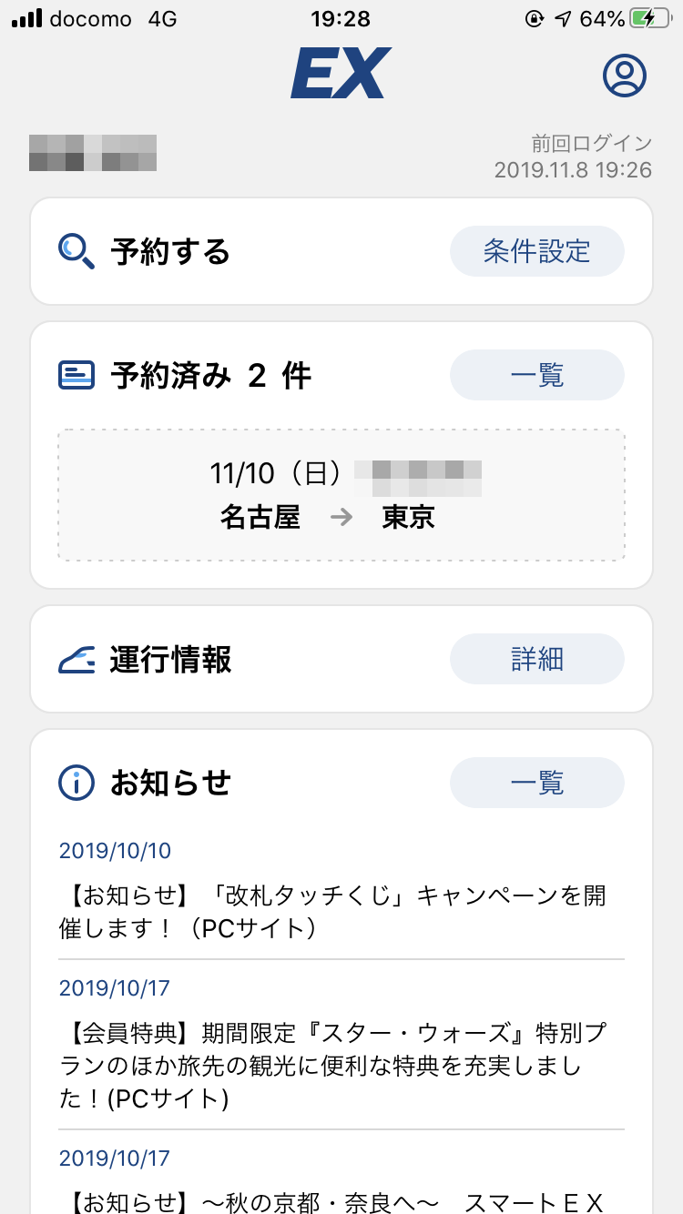Tap the reserved tickets card icon
The image size is (683, 1214).
coord(76,375)
